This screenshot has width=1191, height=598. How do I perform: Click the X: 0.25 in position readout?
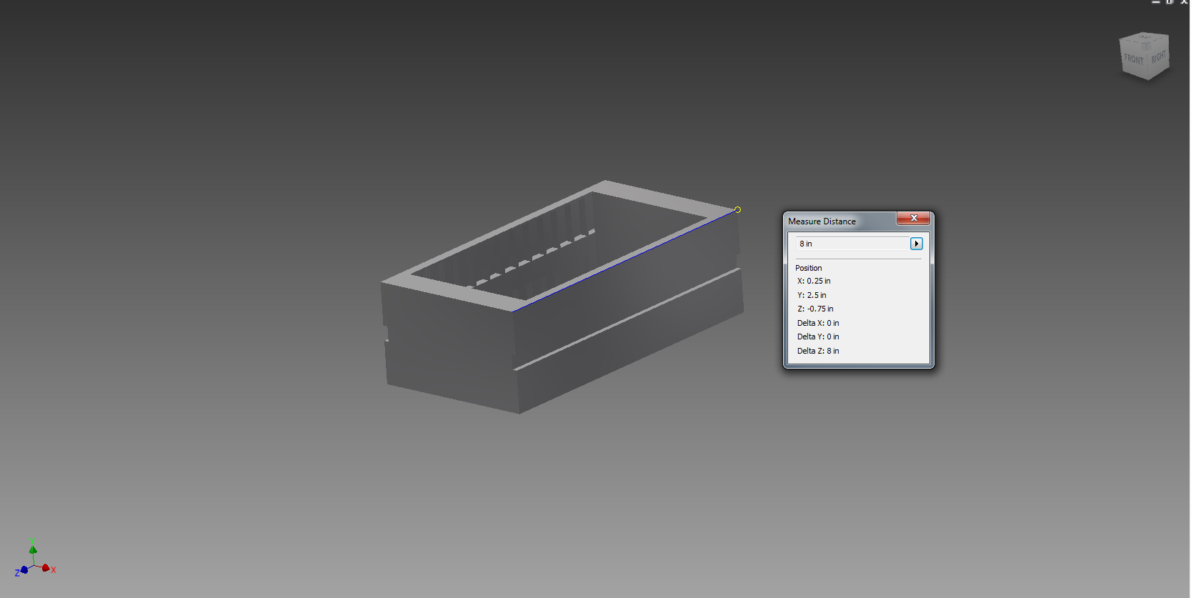click(814, 281)
